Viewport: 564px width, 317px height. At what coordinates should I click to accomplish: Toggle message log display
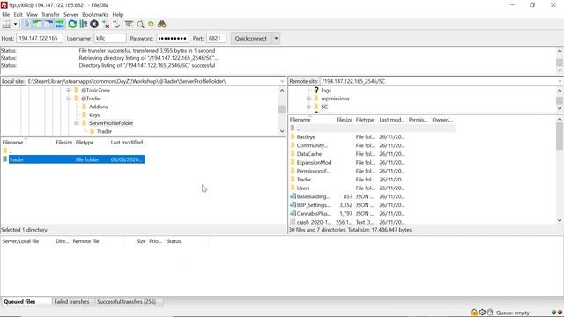coord(26,24)
